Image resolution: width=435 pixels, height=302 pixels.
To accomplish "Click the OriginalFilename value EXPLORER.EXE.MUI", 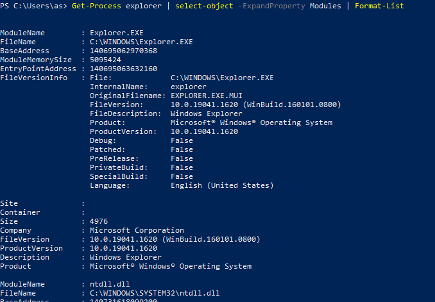I will [x=207, y=96].
